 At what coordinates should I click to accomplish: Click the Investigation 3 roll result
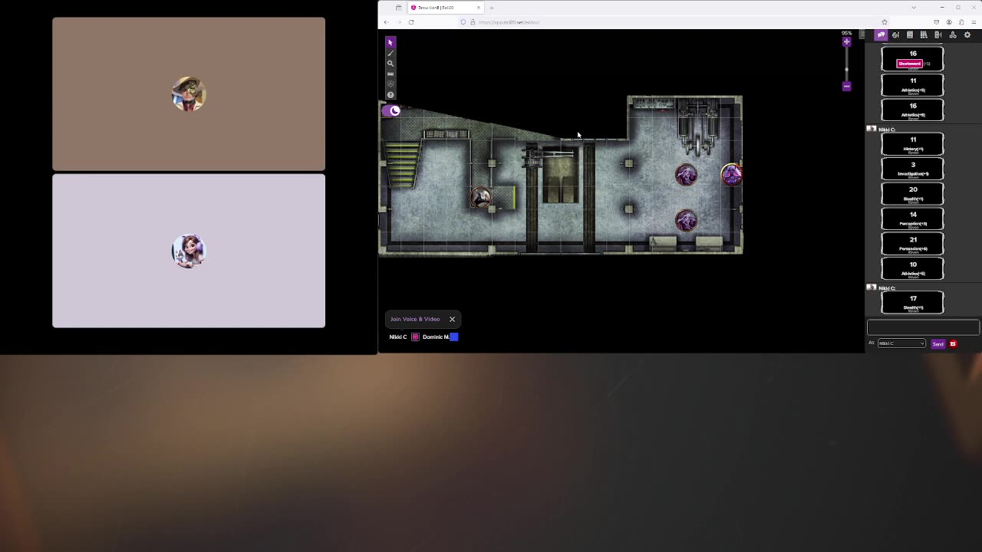pyautogui.click(x=913, y=169)
